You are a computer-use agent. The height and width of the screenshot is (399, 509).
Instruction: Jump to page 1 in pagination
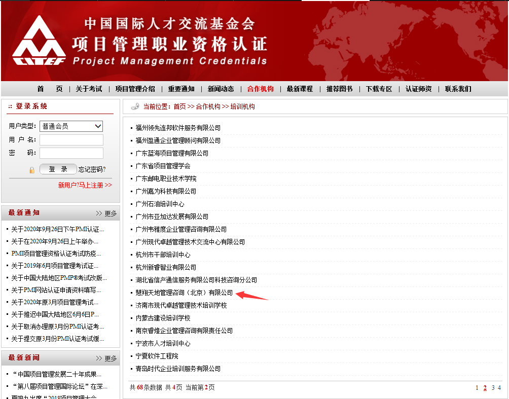coord(477,388)
